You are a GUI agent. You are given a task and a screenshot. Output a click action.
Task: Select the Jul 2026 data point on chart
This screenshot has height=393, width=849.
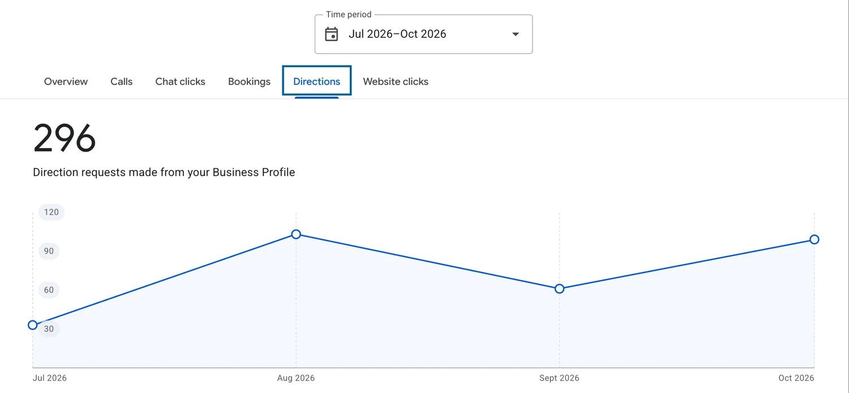point(33,325)
